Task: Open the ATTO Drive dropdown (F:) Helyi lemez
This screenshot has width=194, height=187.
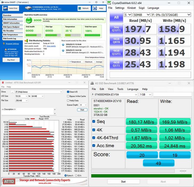Action: pyautogui.click(x=39, y=92)
